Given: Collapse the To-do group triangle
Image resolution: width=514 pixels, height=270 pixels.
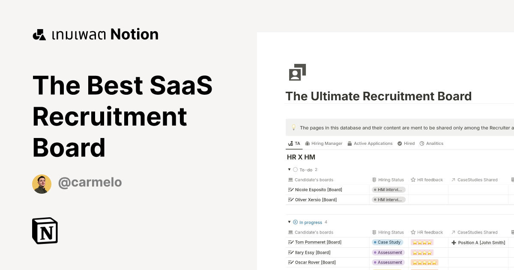Looking at the screenshot, I should [x=289, y=169].
